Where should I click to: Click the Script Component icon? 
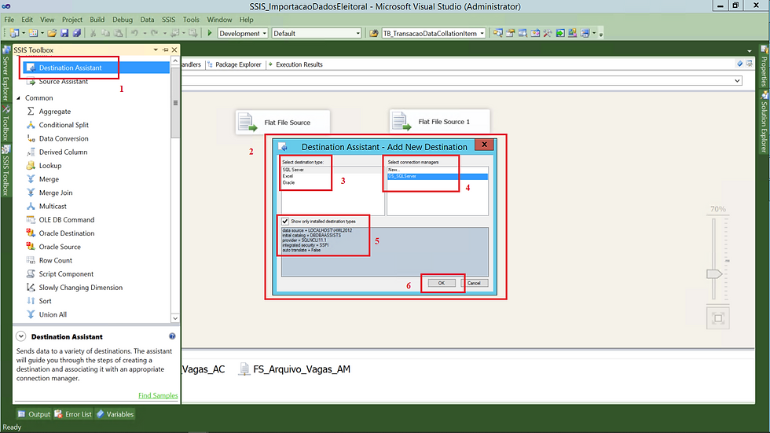pos(31,274)
